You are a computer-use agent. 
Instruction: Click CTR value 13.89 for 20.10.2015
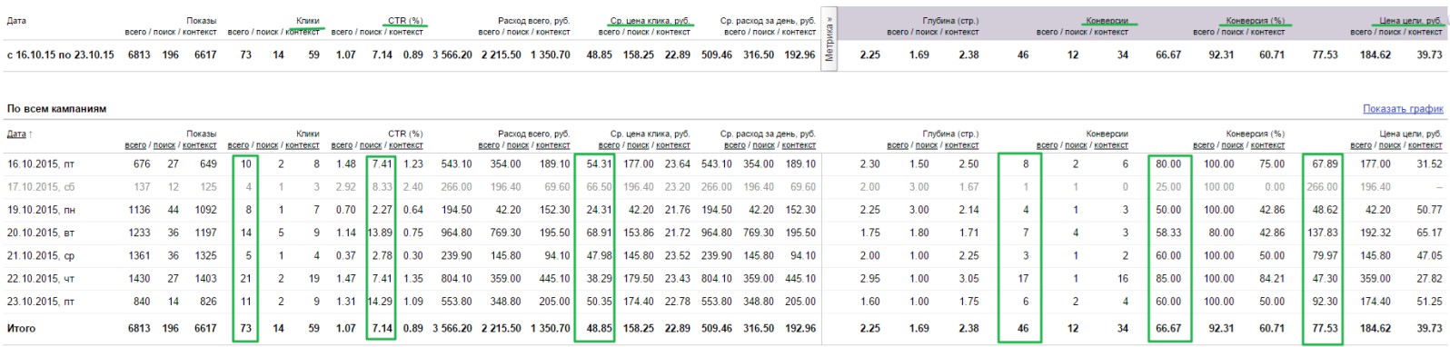tap(381, 233)
